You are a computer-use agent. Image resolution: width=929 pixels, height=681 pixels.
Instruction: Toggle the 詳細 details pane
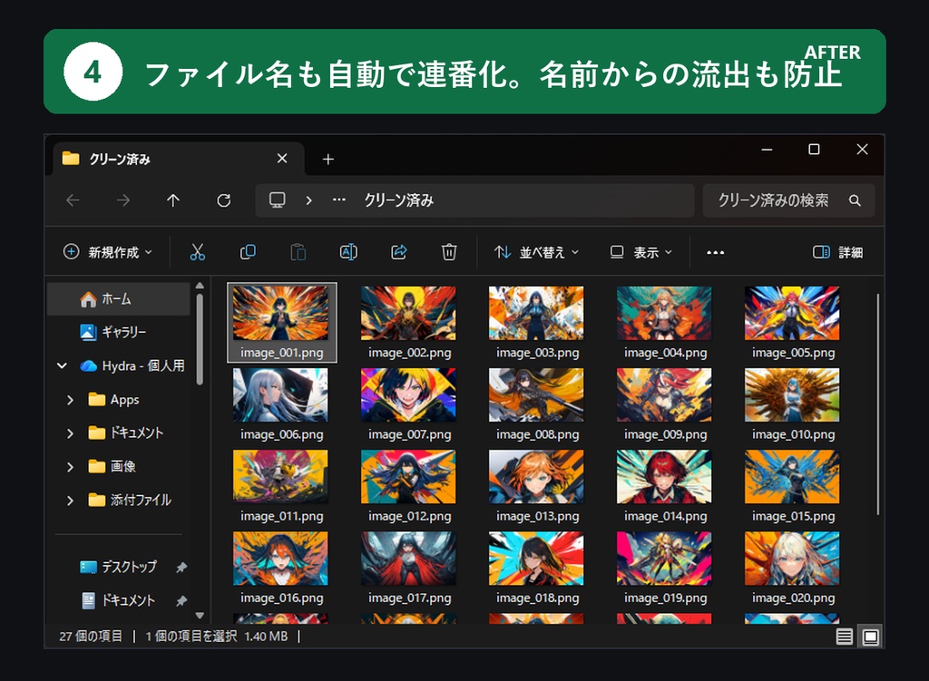tap(837, 253)
